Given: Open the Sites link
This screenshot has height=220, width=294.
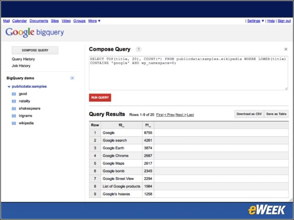Looking at the screenshot, I should (x=55, y=21).
